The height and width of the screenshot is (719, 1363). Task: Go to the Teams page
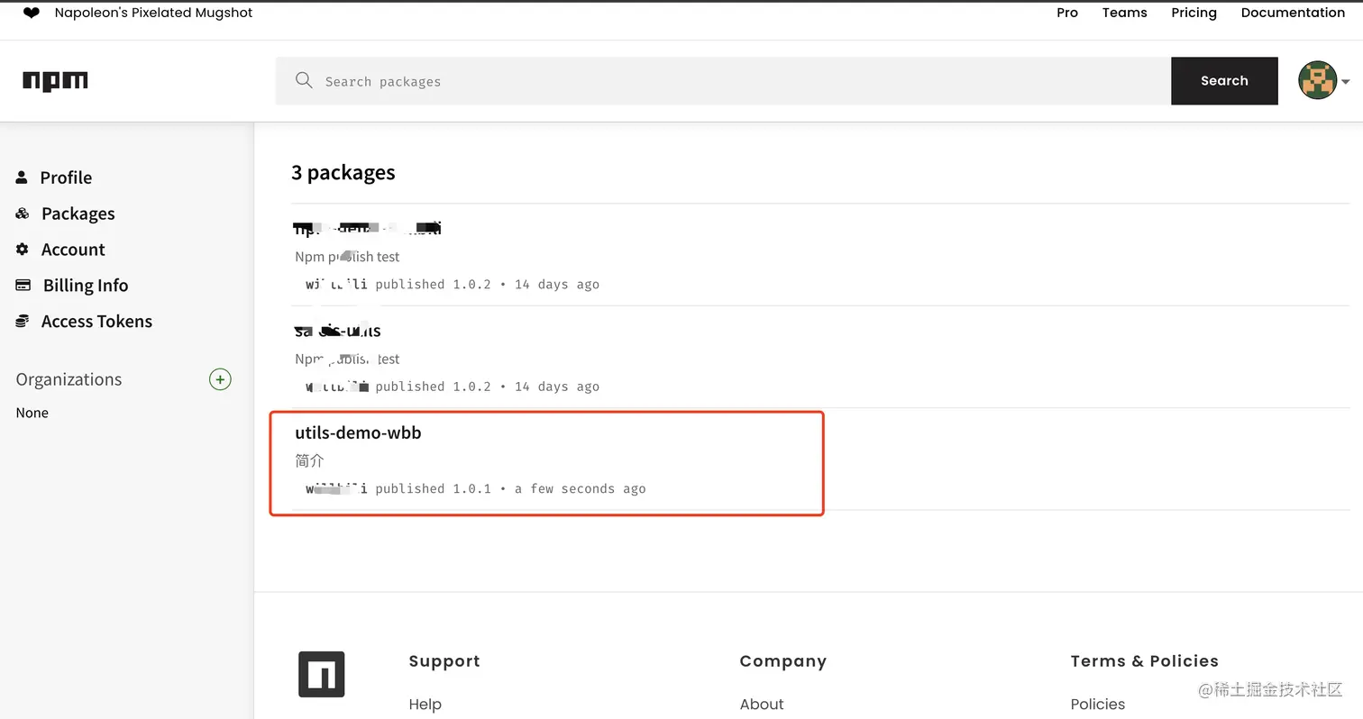click(x=1125, y=13)
